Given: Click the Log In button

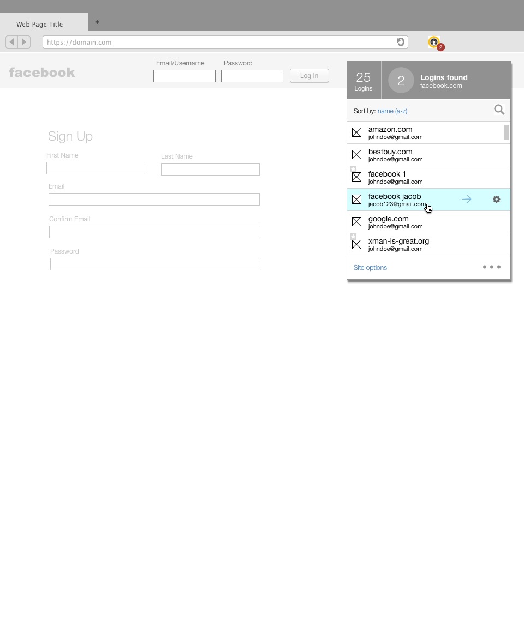Looking at the screenshot, I should [x=309, y=76].
